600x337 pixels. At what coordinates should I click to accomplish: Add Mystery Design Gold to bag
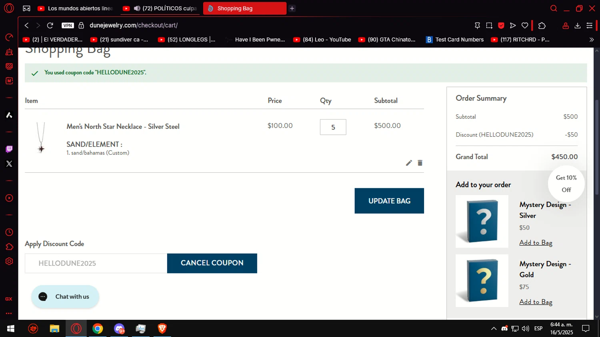(x=536, y=302)
